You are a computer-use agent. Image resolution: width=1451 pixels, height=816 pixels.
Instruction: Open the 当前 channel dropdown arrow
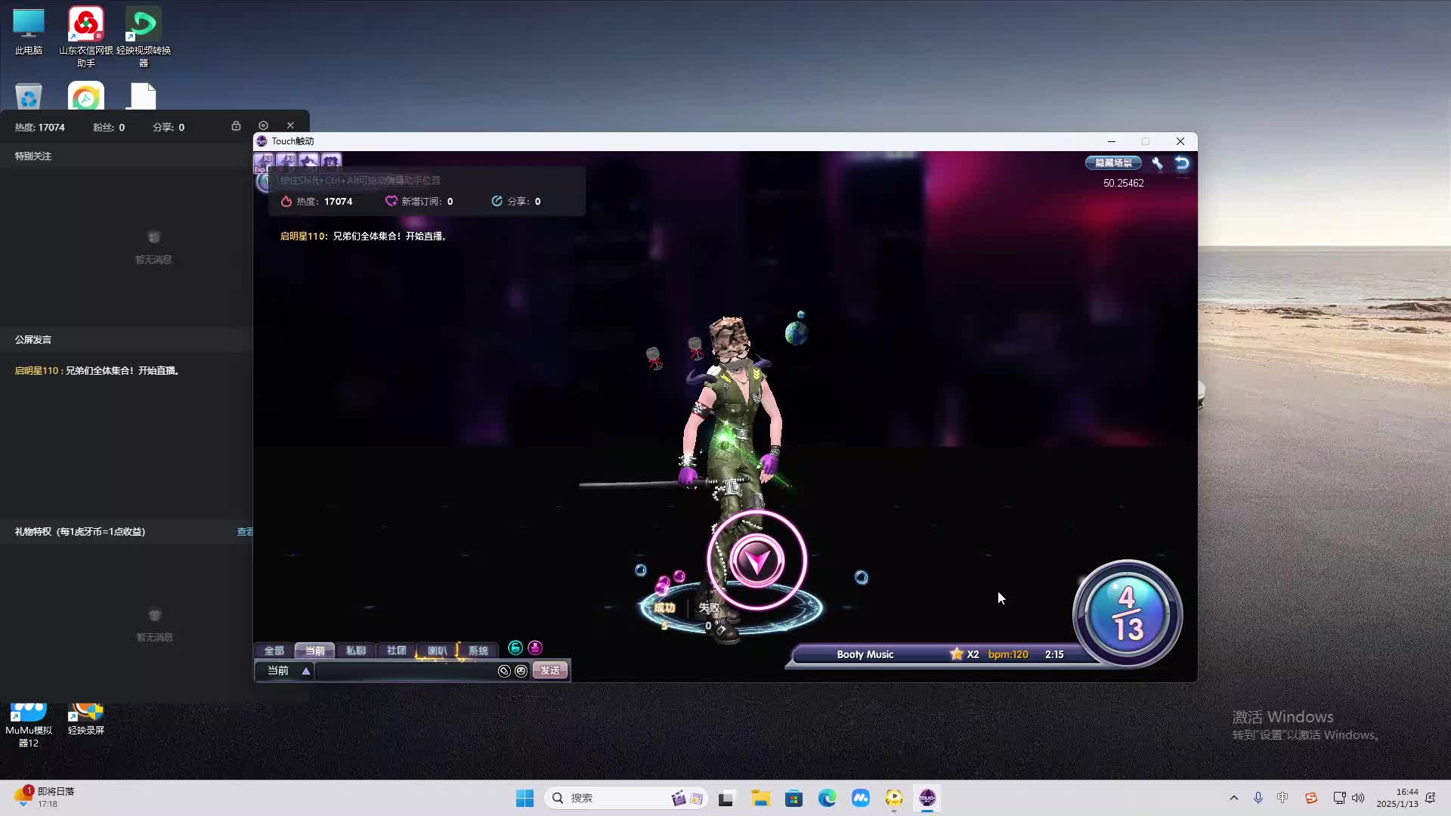[306, 671]
